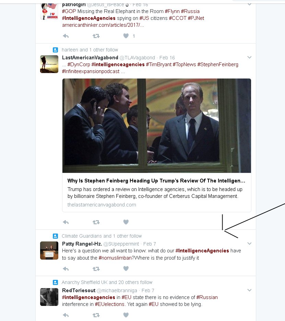The width and height of the screenshot is (285, 321).
Task: Expand options chevron on LastAmericanVagabond's tweet
Action: pos(249,57)
